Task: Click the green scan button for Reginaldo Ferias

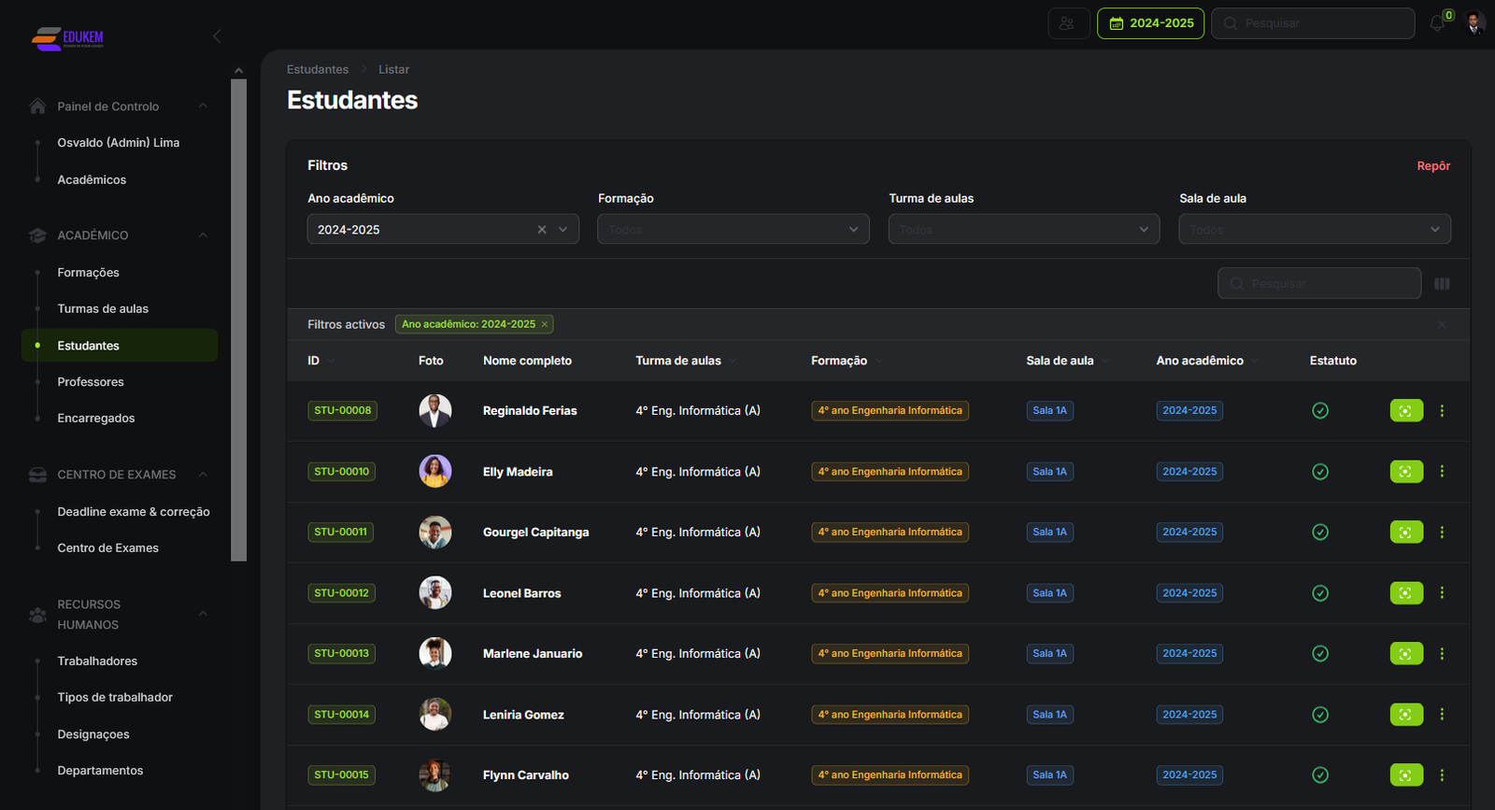Action: (x=1406, y=411)
